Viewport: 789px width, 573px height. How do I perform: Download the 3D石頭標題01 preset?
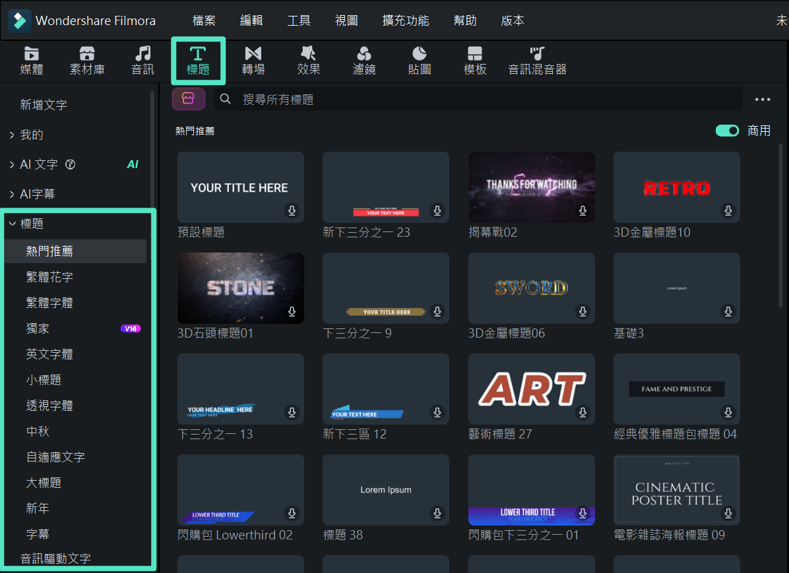pos(292,311)
